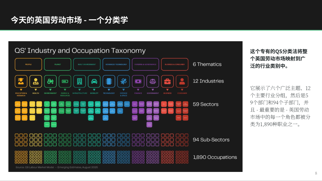Click the 'DEFENSE & SPACE' industry label
This screenshot has height=181, width=322.
tap(124, 94)
